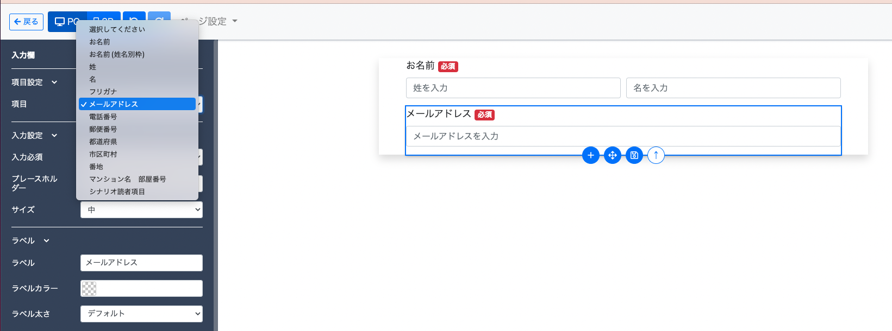This screenshot has height=331, width=892.
Task: Pick フリガナ from the dropdown options
Action: pos(103,92)
